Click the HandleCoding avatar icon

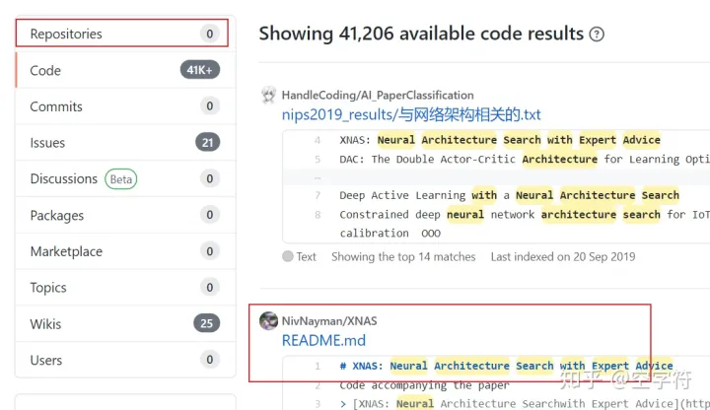point(268,95)
